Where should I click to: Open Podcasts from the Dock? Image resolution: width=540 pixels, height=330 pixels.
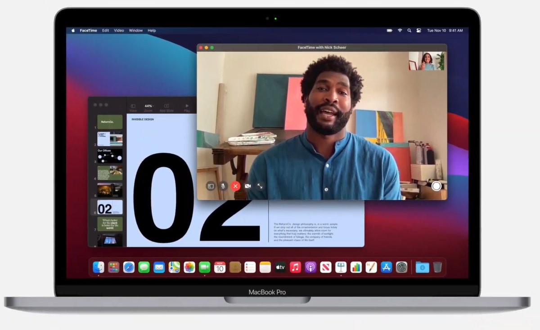pyautogui.click(x=311, y=267)
